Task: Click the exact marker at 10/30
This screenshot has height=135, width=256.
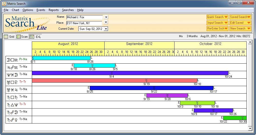Action: (x=242, y=117)
